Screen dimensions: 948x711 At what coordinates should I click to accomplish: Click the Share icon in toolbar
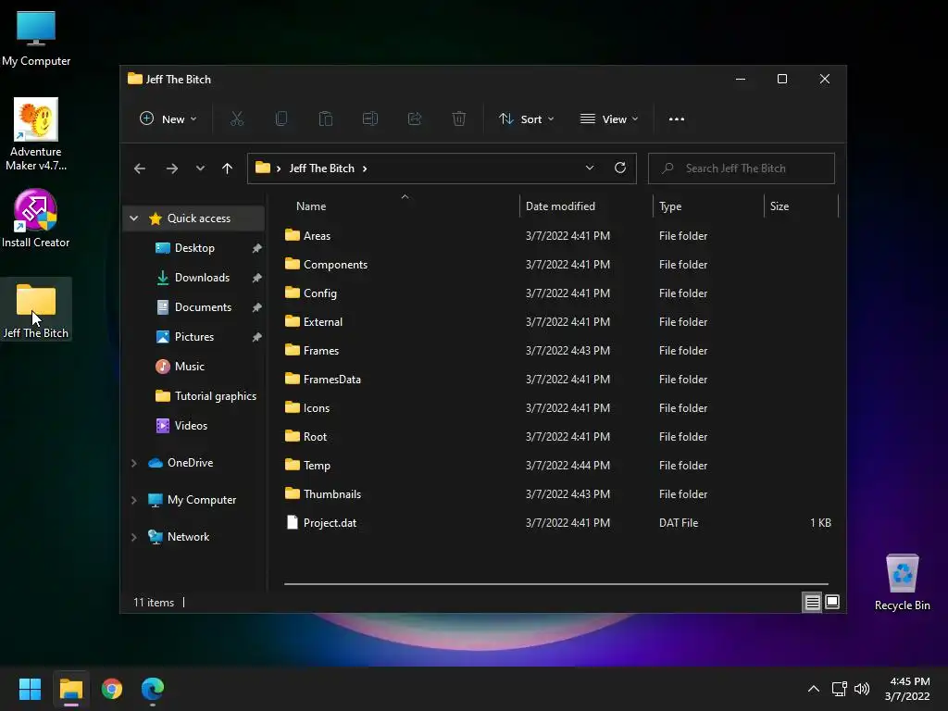[415, 119]
